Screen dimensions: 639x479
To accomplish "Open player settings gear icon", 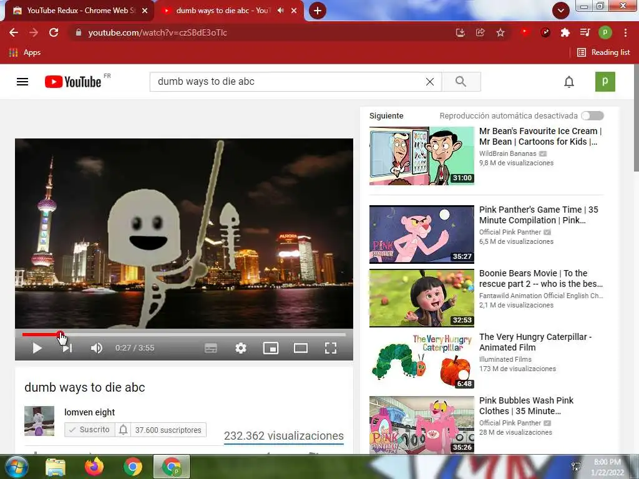I will coord(241,348).
